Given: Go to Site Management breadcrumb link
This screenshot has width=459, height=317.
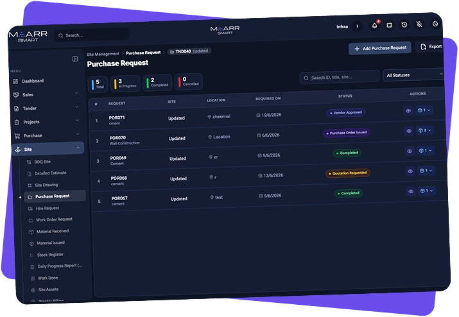Looking at the screenshot, I should click(103, 54).
